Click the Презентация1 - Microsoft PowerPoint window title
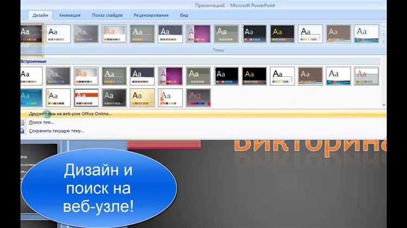The image size is (407, 228). pyautogui.click(x=235, y=5)
